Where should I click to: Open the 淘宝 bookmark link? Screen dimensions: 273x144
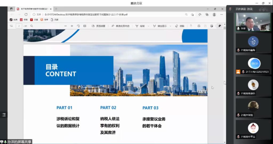point(45,20)
